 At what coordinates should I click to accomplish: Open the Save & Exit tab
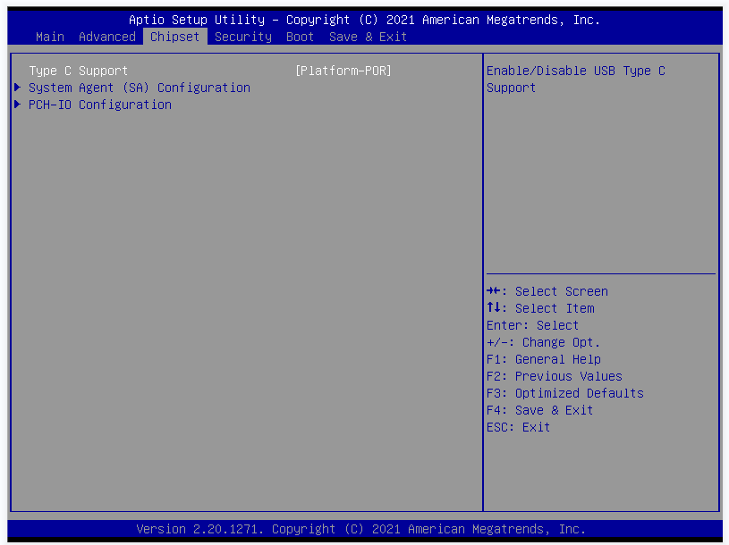point(369,37)
